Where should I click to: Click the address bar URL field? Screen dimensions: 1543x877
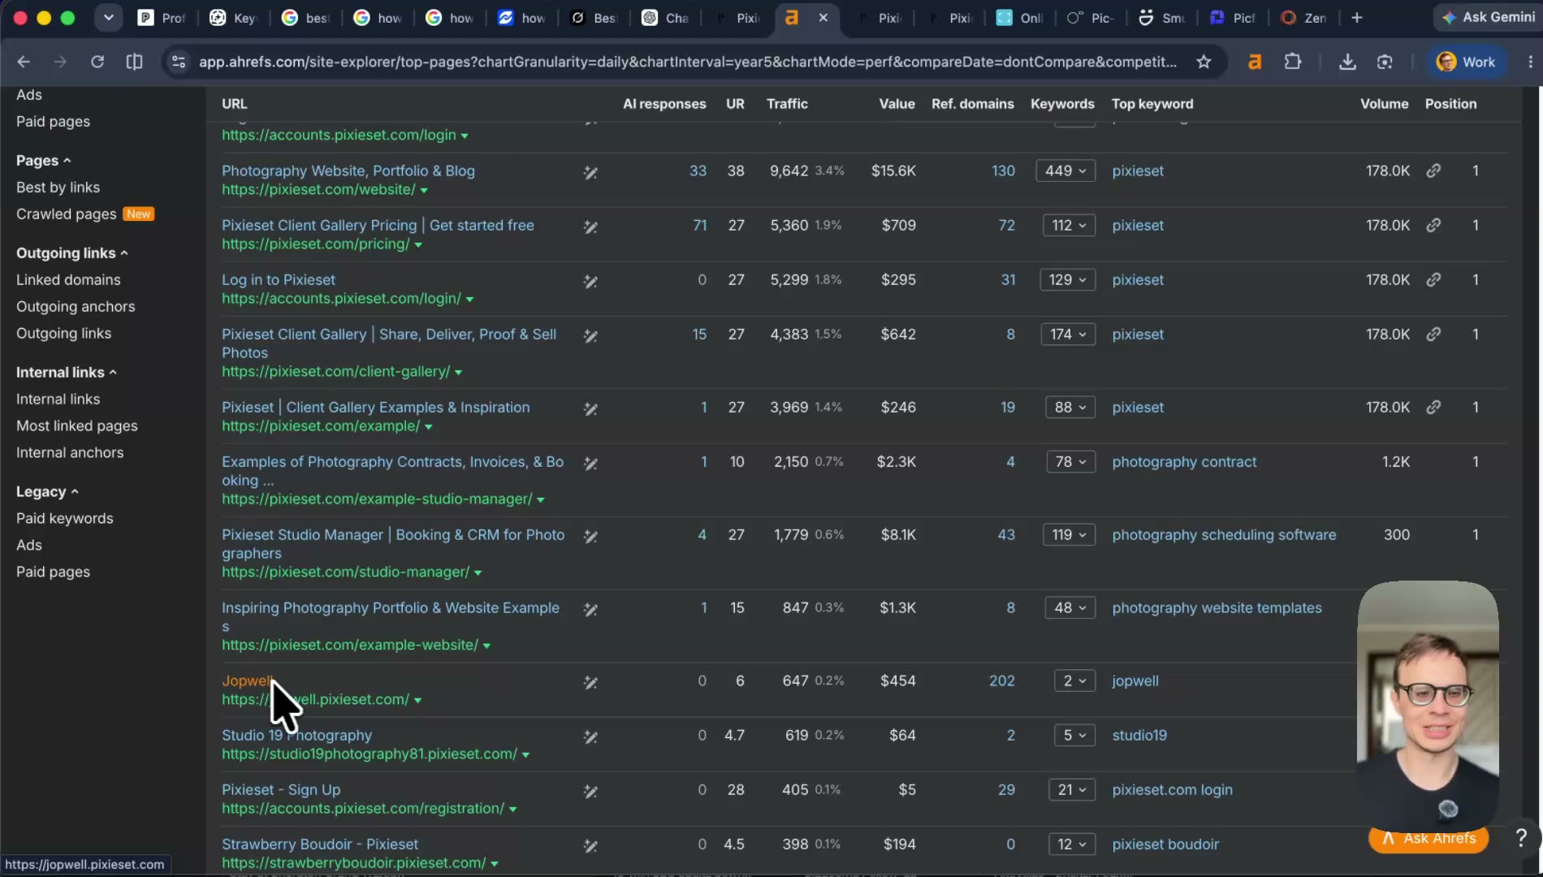pyautogui.click(x=687, y=62)
